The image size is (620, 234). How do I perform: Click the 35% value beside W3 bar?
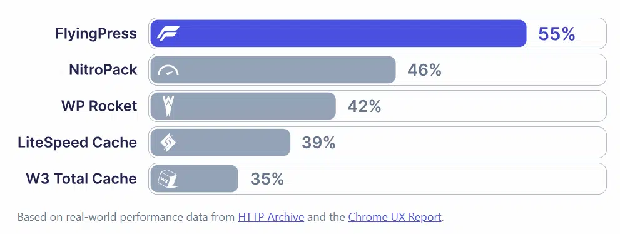267,179
